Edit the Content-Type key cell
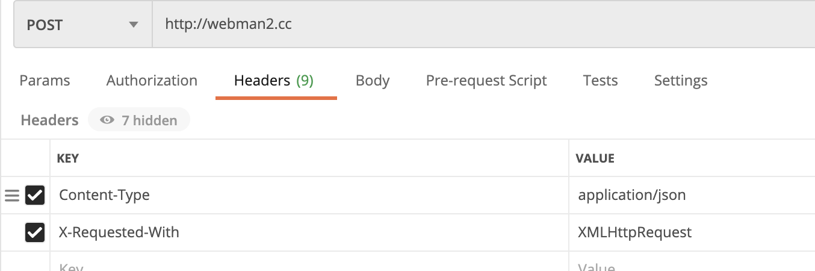The height and width of the screenshot is (271, 815). 309,195
